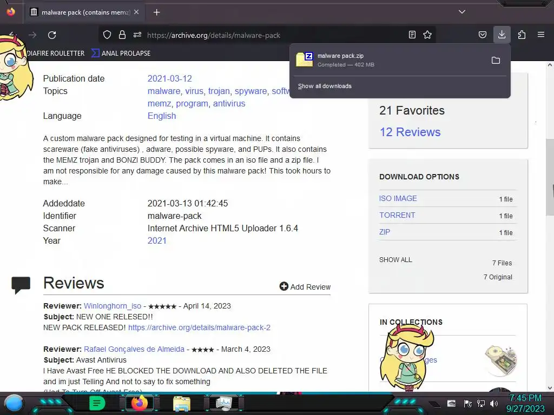This screenshot has height=415, width=554.
Task: Jump to 12 Reviews link
Action: tap(410, 132)
